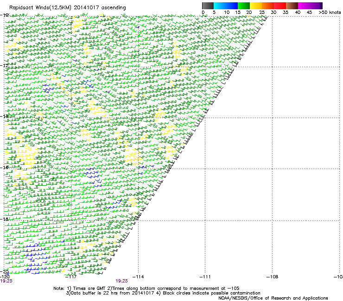
Task: Click the orange 25-30 knots color segment
Action: (x=268, y=6)
